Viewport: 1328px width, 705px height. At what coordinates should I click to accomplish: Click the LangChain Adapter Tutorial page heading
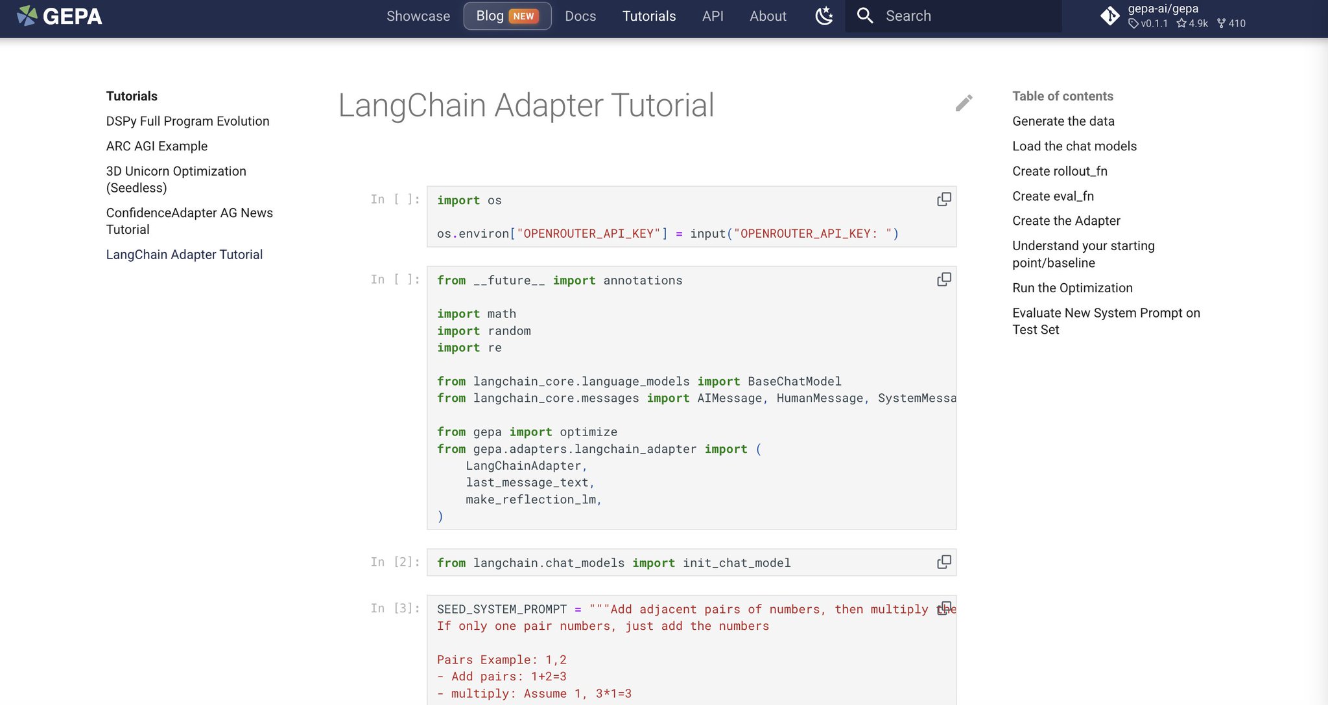(526, 105)
